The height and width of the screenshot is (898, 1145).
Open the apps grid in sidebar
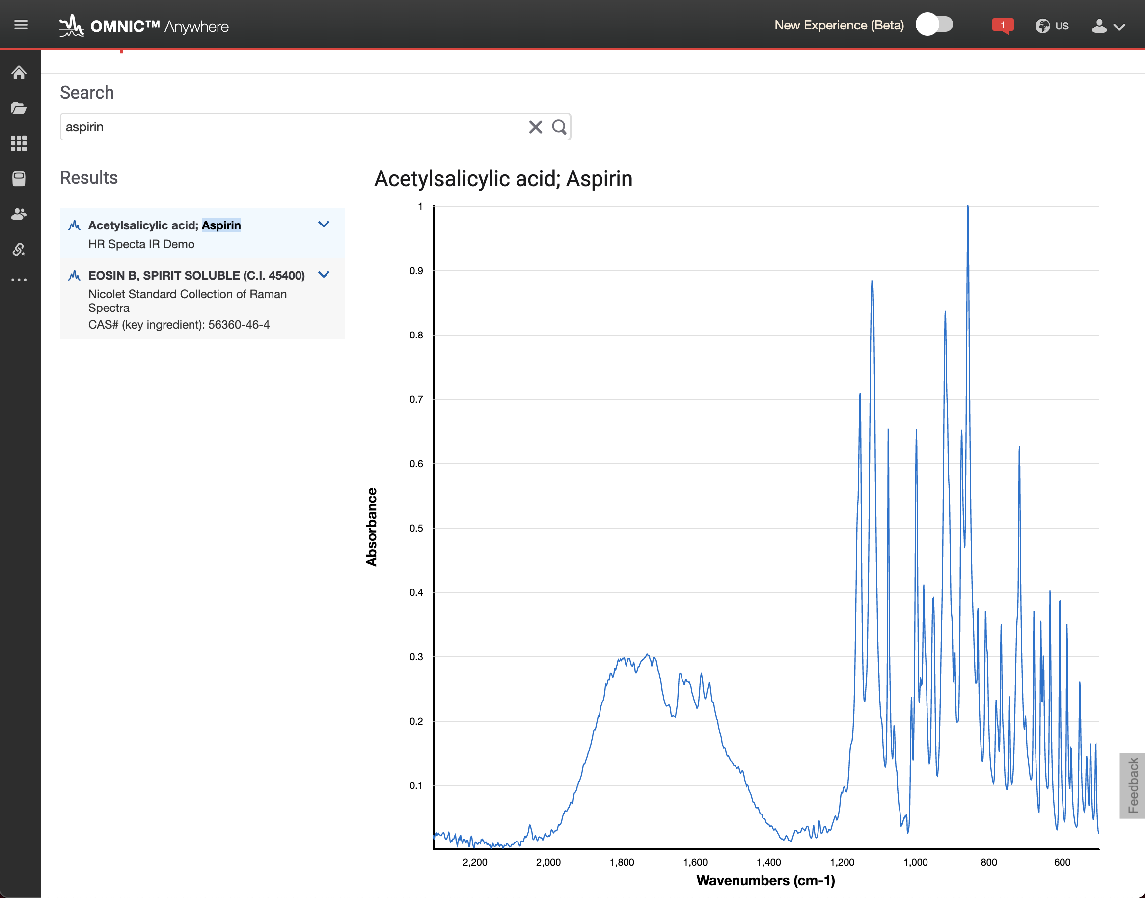click(19, 143)
